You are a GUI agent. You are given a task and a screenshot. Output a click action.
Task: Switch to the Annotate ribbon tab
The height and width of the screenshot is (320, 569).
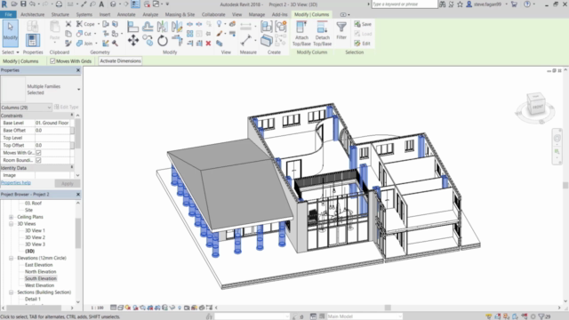pos(126,14)
